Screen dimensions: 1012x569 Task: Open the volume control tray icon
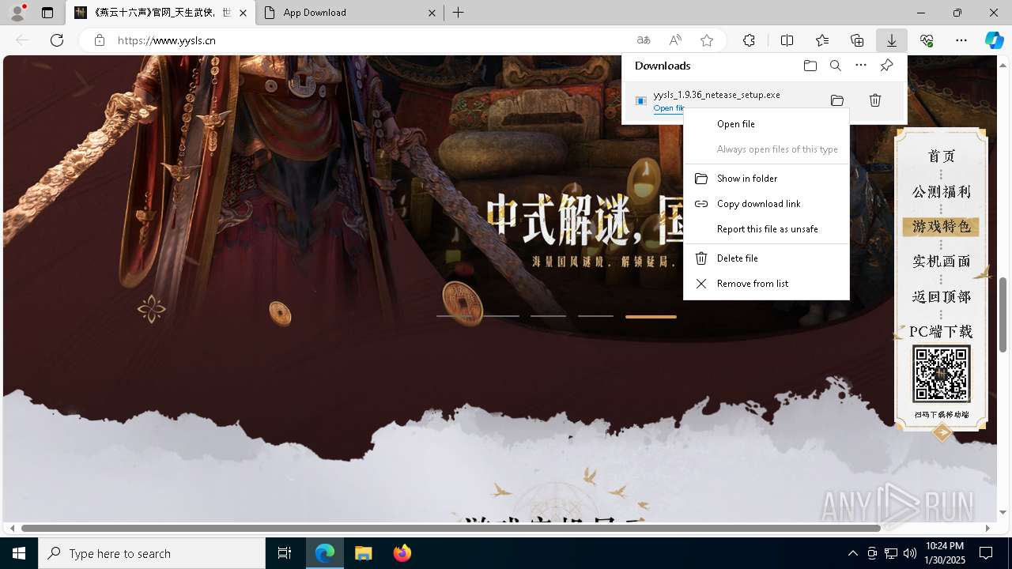[x=910, y=553]
